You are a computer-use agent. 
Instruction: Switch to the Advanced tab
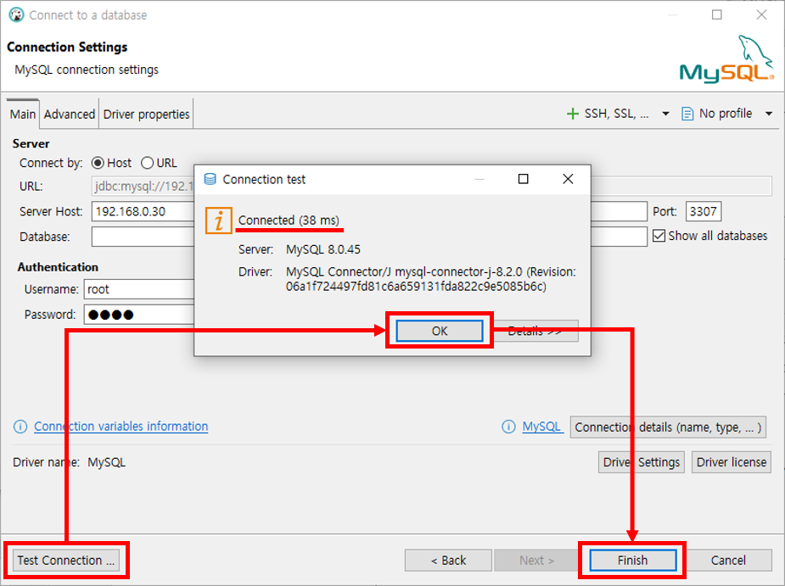pos(69,114)
